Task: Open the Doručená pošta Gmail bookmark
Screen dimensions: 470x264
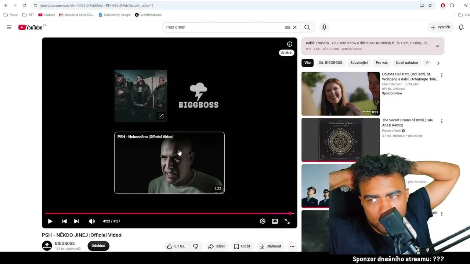Action: tap(76, 15)
